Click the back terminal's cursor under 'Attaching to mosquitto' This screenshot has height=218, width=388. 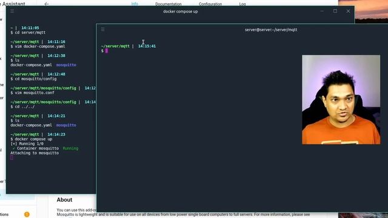pyautogui.click(x=12, y=157)
